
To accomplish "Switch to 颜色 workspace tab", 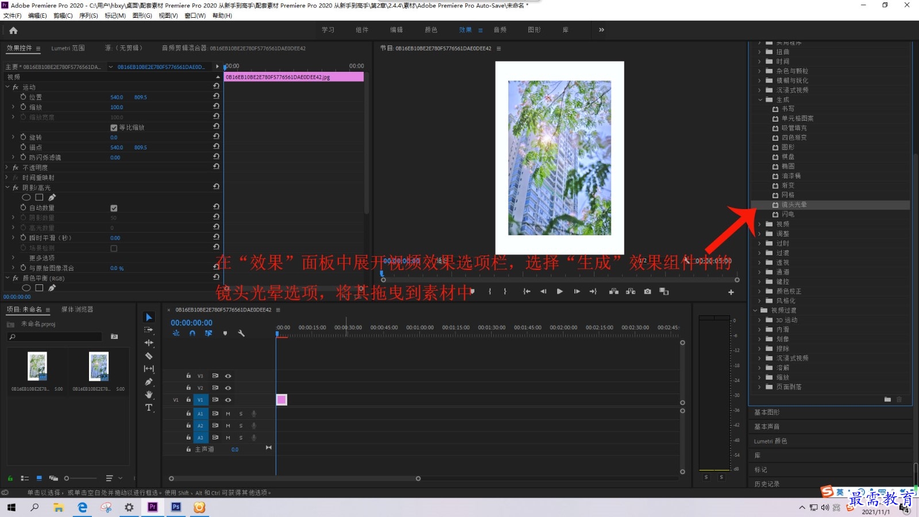I will coord(431,30).
